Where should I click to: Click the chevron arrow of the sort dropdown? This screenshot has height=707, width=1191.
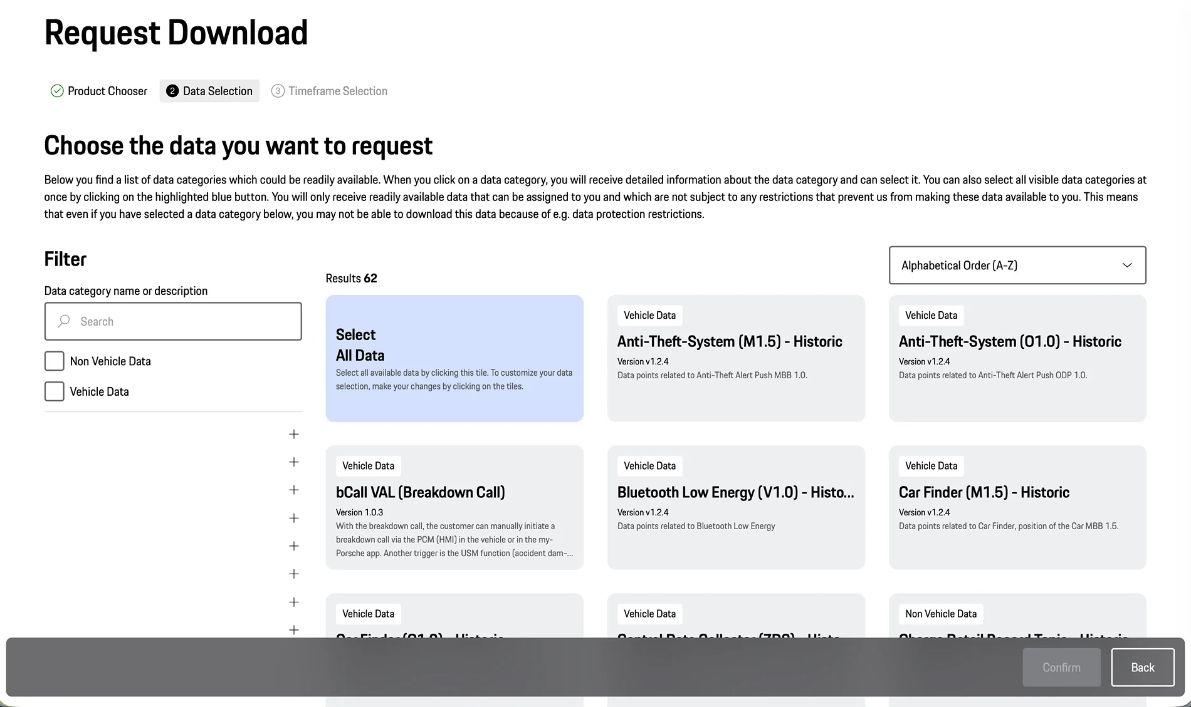tap(1127, 266)
